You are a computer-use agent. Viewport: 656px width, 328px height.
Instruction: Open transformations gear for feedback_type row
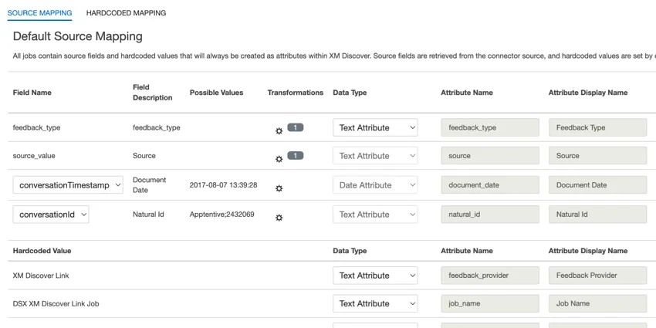pyautogui.click(x=279, y=131)
